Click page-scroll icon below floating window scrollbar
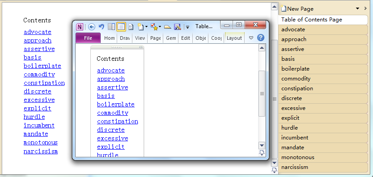373x177 pixels. pos(262,153)
